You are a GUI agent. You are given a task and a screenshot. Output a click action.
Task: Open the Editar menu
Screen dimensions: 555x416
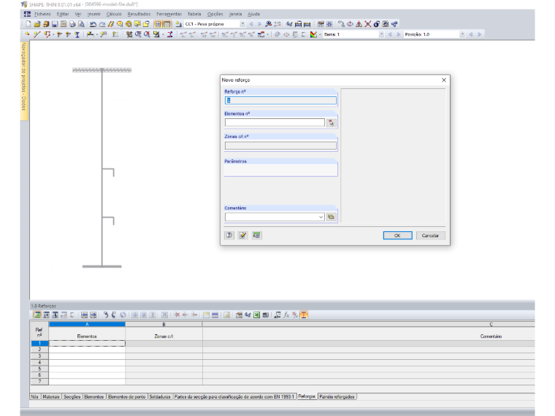[63, 14]
